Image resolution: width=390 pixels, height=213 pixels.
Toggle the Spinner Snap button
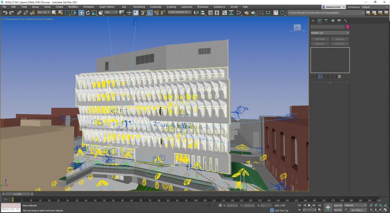[x=163, y=13]
